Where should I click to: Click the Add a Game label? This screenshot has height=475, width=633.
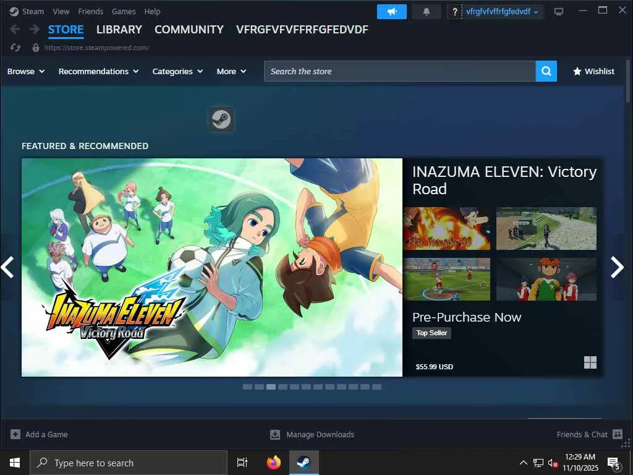(46, 435)
